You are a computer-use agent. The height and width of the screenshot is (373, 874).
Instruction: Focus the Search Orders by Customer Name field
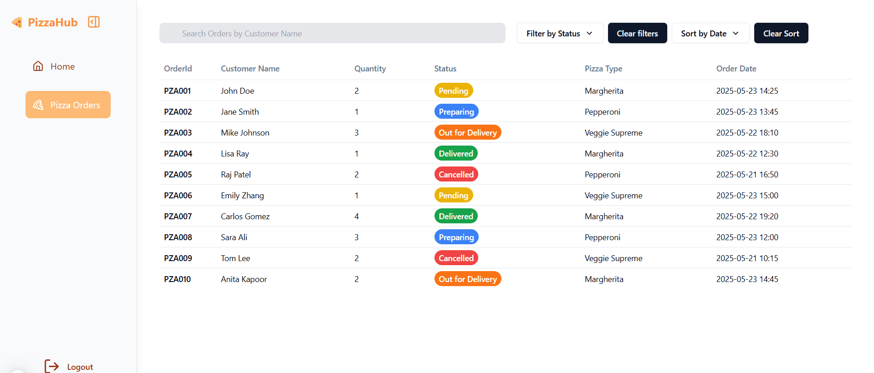[x=332, y=33]
